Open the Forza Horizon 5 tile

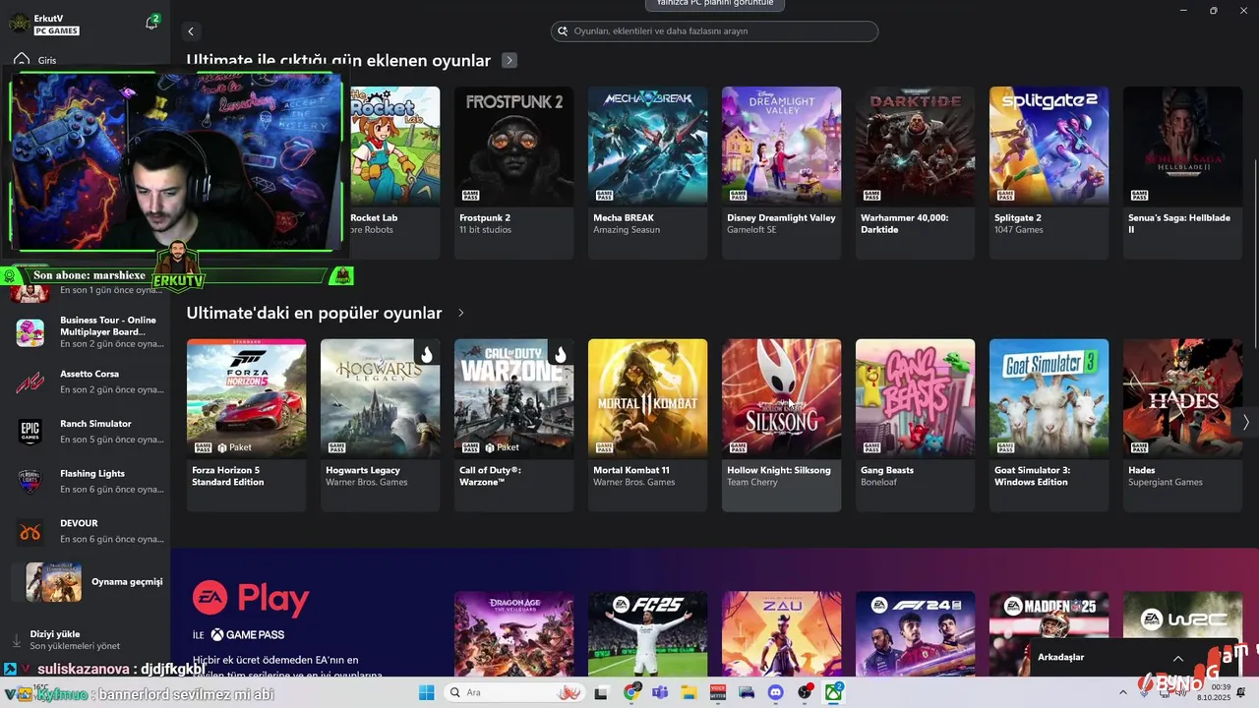(246, 425)
